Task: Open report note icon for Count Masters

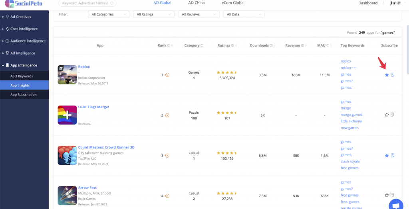Action: 393,155
